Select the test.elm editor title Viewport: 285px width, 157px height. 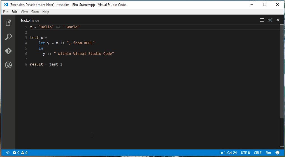(27, 20)
